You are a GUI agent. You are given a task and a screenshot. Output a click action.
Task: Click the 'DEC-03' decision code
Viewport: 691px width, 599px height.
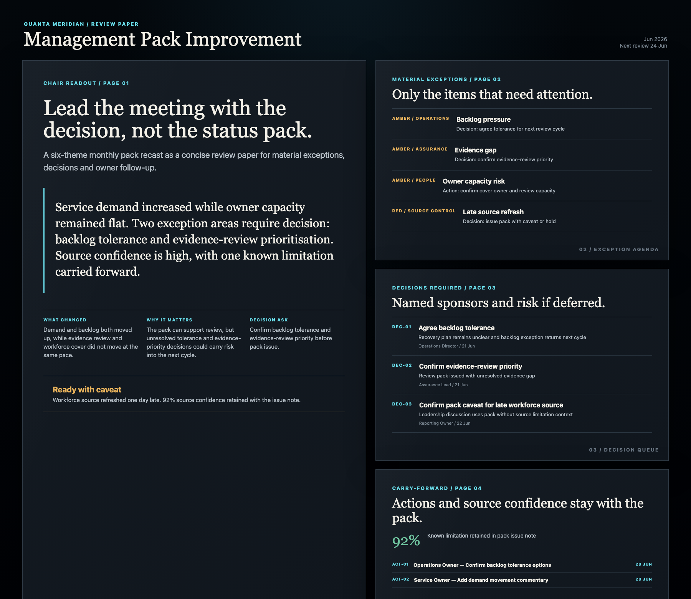tap(402, 404)
